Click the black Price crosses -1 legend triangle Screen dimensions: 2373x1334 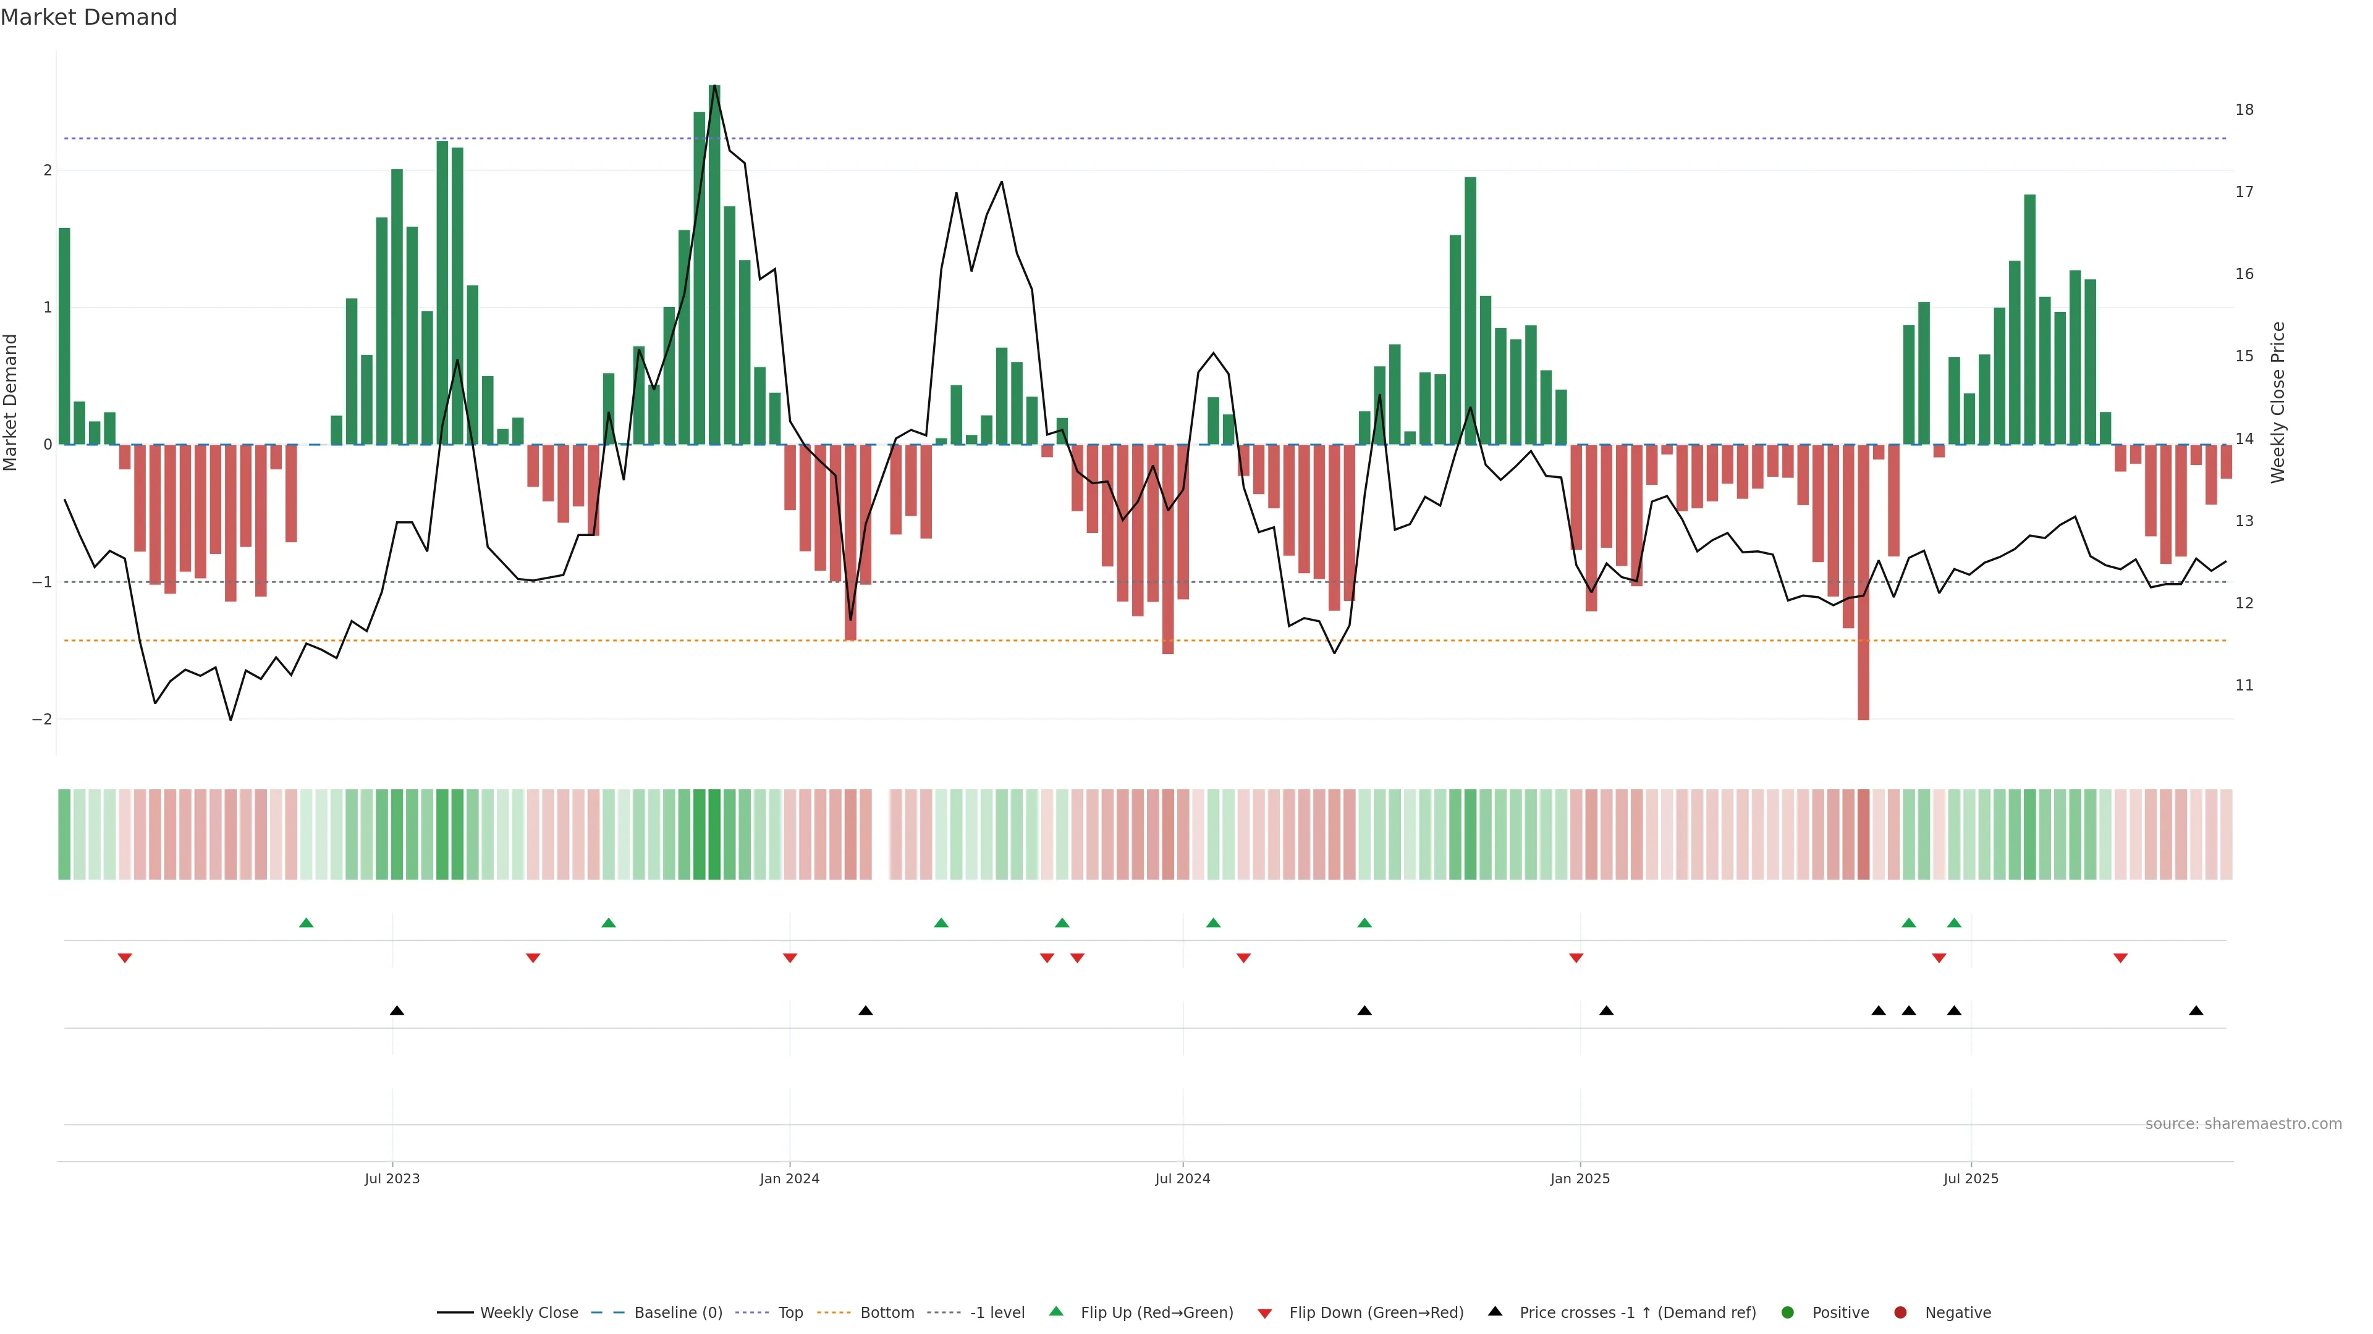(x=1495, y=1311)
